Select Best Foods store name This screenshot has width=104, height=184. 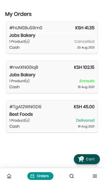[21, 114]
